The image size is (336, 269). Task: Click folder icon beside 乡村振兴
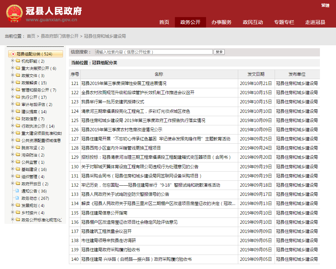click(18, 213)
